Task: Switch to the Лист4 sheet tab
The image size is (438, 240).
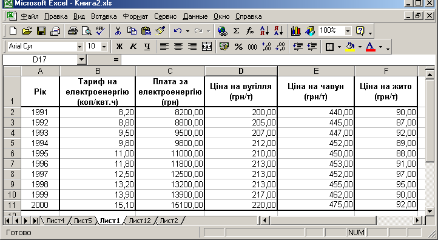Action: click(x=55, y=221)
